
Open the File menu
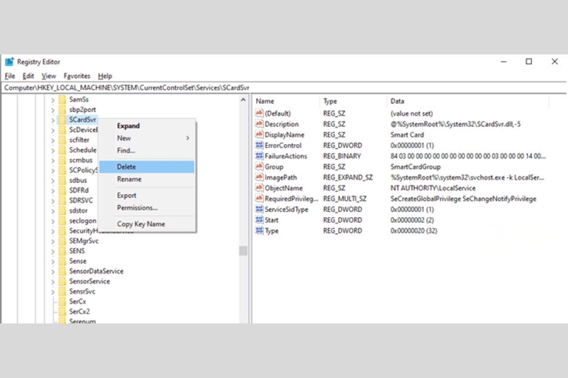pos(10,76)
